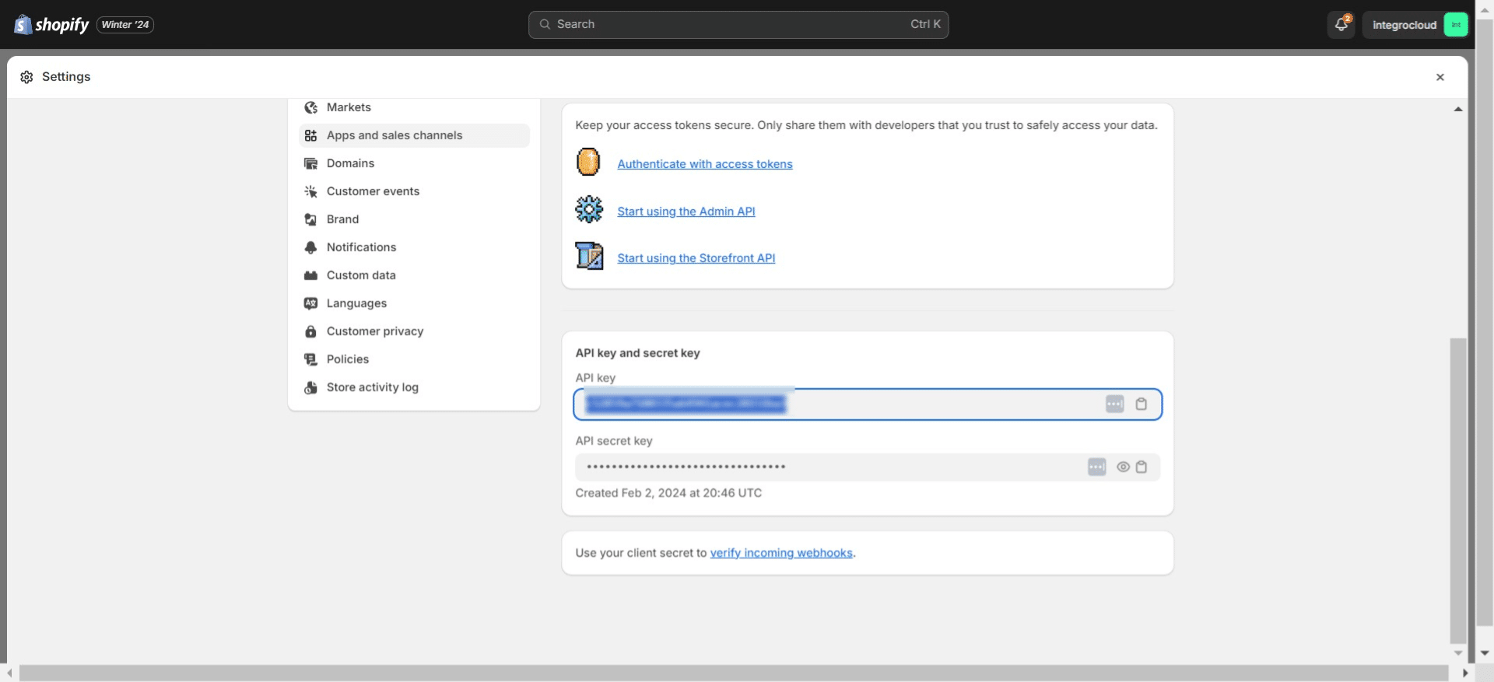Click the password manager icon in API key field
The height and width of the screenshot is (682, 1494).
click(x=1114, y=404)
